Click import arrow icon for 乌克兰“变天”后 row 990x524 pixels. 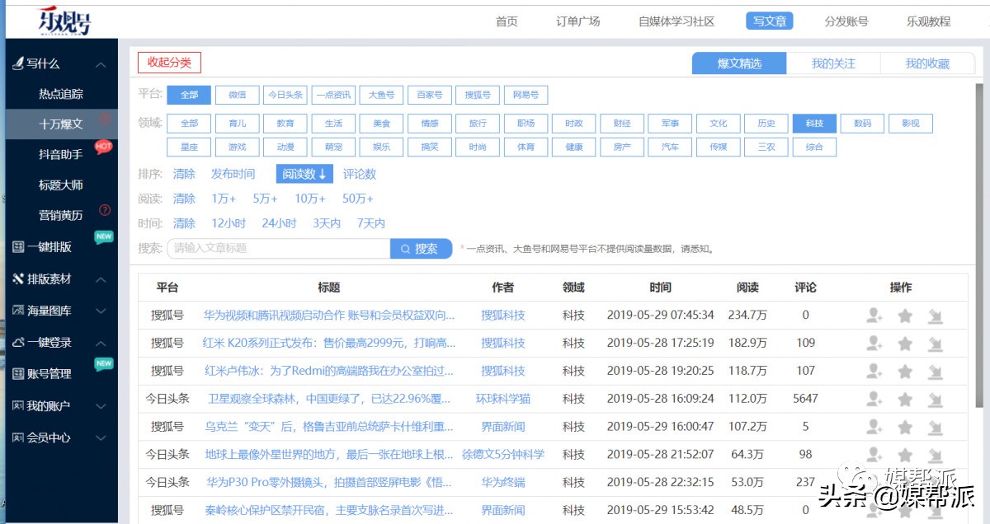(935, 427)
